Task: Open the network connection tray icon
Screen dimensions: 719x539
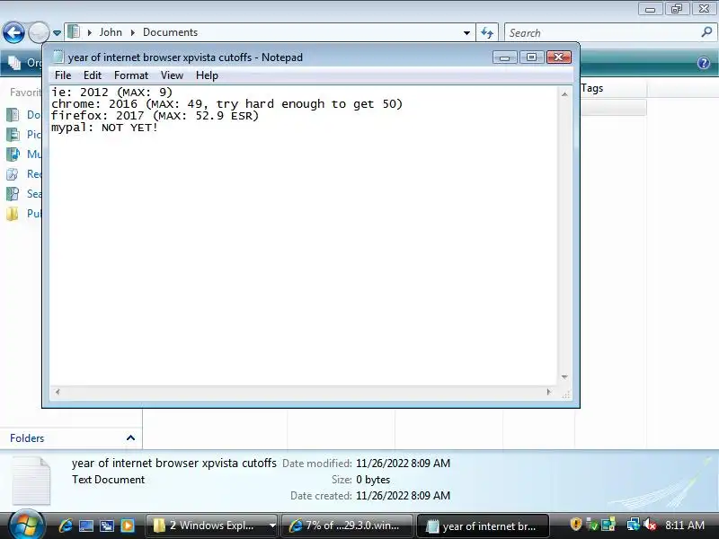Action: [634, 524]
